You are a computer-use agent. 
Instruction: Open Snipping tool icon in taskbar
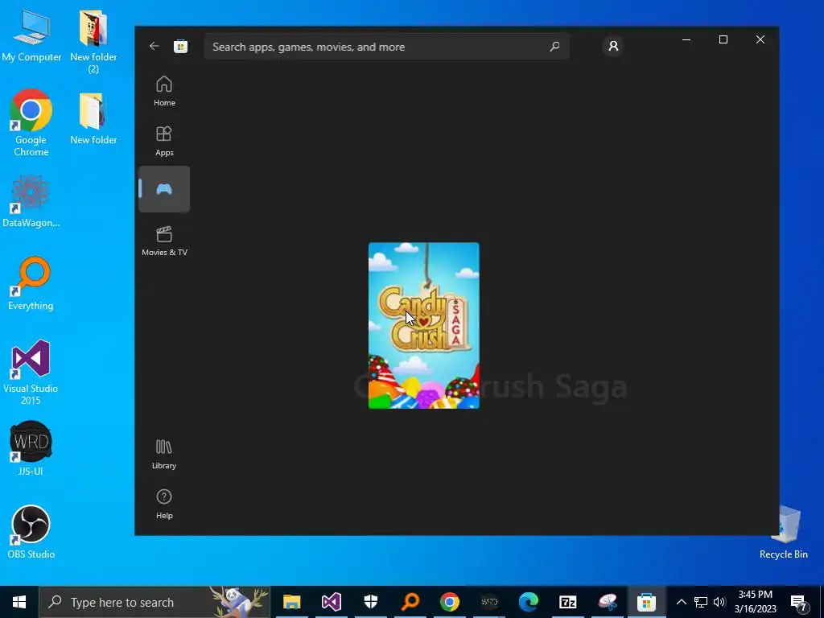point(607,602)
